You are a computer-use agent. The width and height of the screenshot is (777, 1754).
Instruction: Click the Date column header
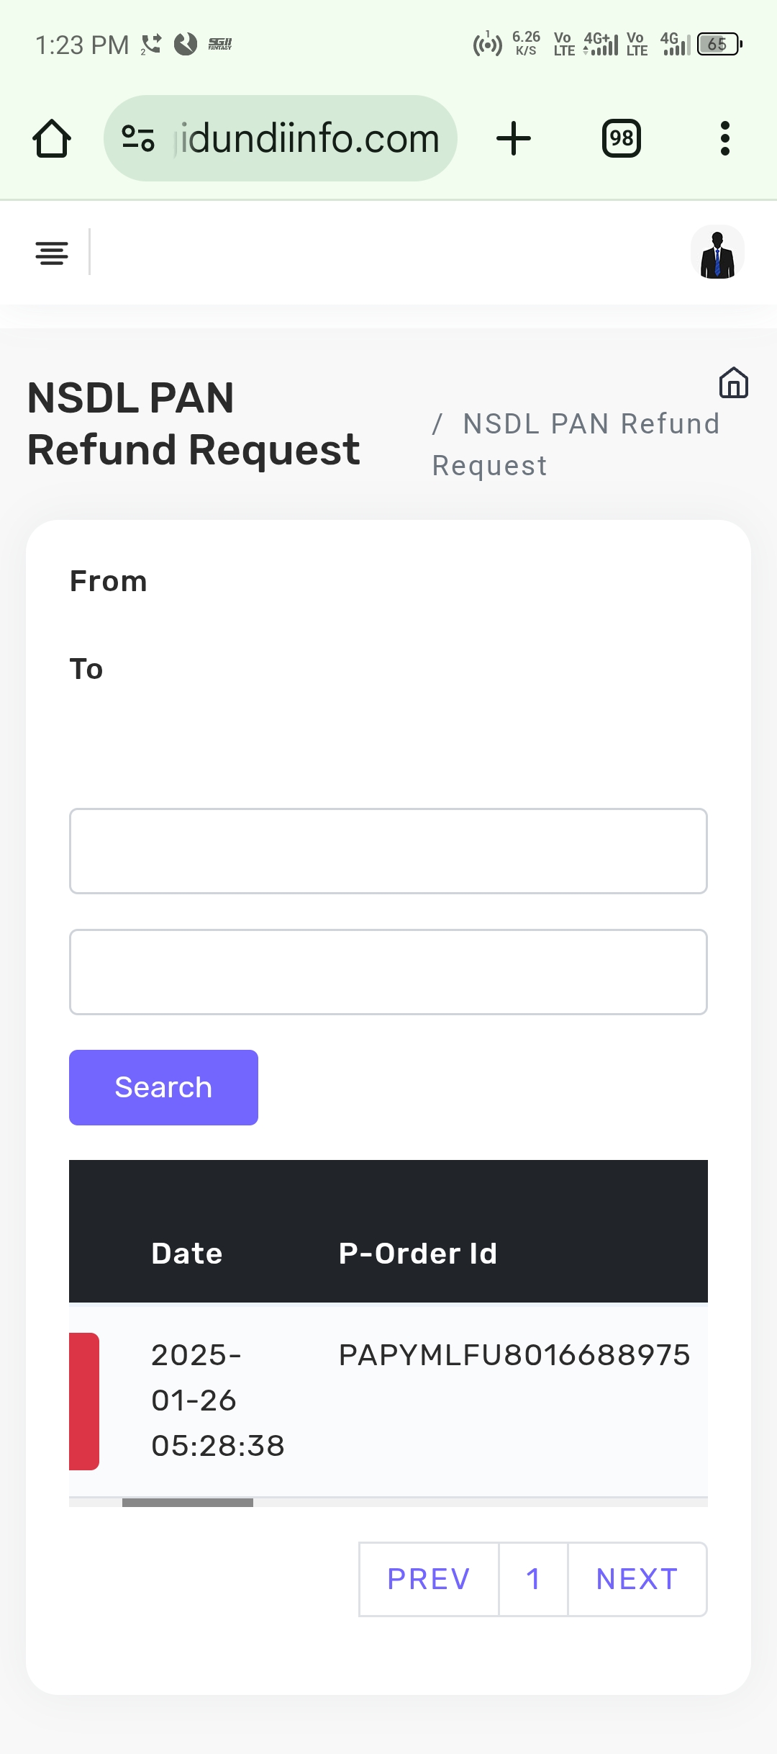click(187, 1254)
